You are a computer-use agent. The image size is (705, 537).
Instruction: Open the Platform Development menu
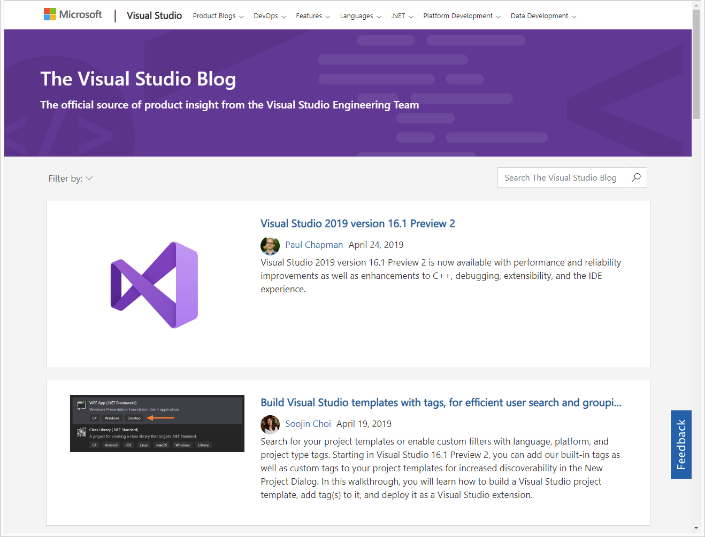pos(462,16)
